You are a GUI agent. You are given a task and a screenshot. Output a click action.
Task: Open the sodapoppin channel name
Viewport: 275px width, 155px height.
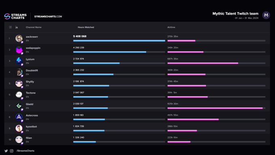pyautogui.click(x=33, y=48)
